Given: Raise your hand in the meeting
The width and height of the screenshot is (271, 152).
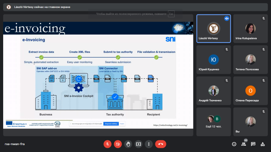Looking at the screenshot, I should tap(128, 144).
